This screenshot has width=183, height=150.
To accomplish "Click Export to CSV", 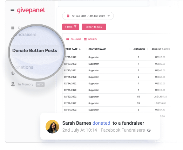I will [94, 27].
